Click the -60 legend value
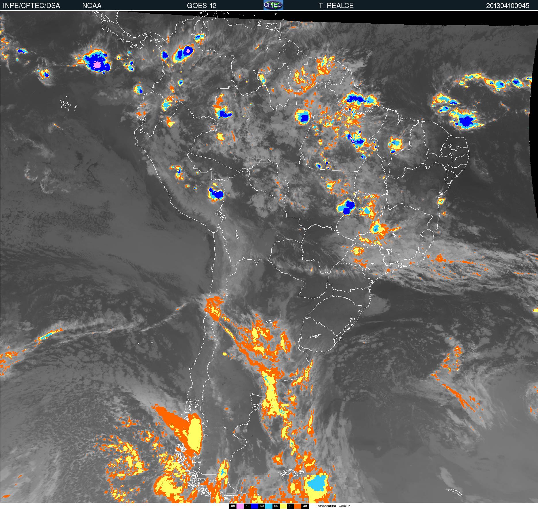The height and width of the screenshot is (509, 538). click(261, 506)
